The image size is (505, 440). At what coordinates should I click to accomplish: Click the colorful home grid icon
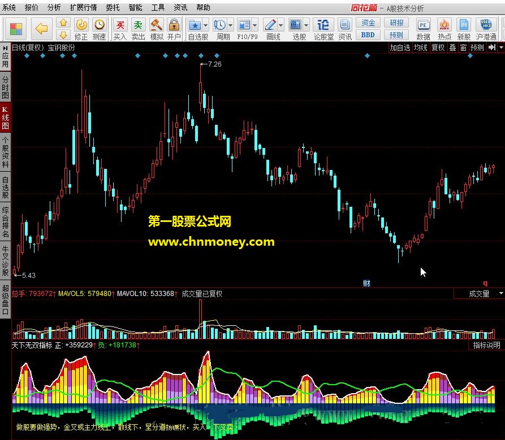point(16,29)
